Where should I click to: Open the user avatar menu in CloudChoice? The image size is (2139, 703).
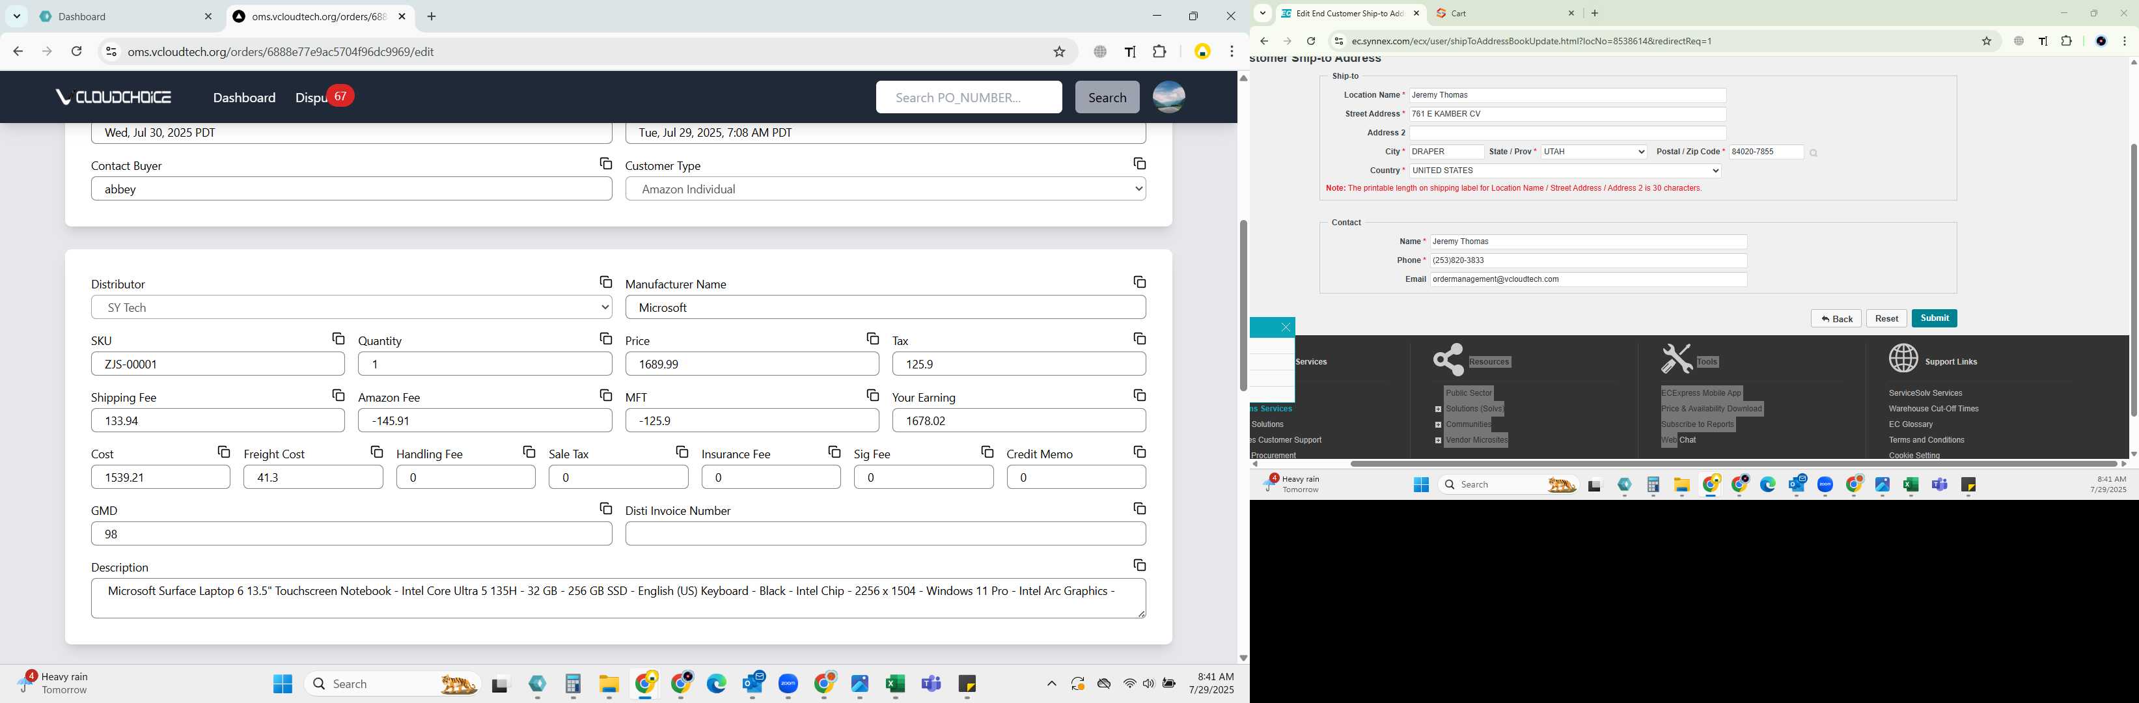[x=1168, y=97]
